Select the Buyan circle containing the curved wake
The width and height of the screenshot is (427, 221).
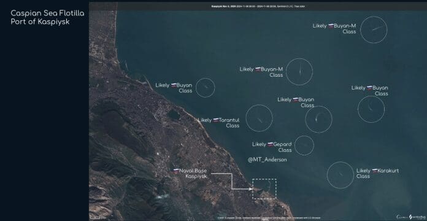[x=318, y=119]
